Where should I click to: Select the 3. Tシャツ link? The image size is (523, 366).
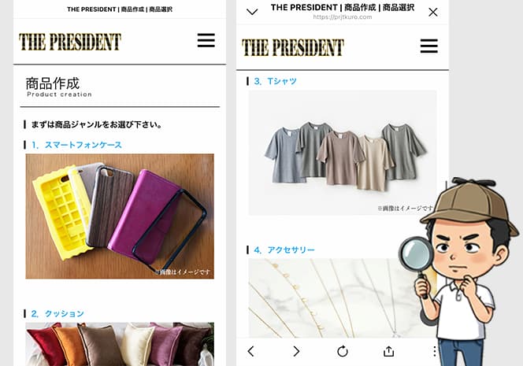275,81
